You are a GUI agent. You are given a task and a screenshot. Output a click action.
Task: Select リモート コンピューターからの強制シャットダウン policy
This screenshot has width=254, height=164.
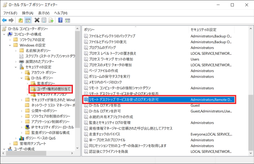pos(120,88)
